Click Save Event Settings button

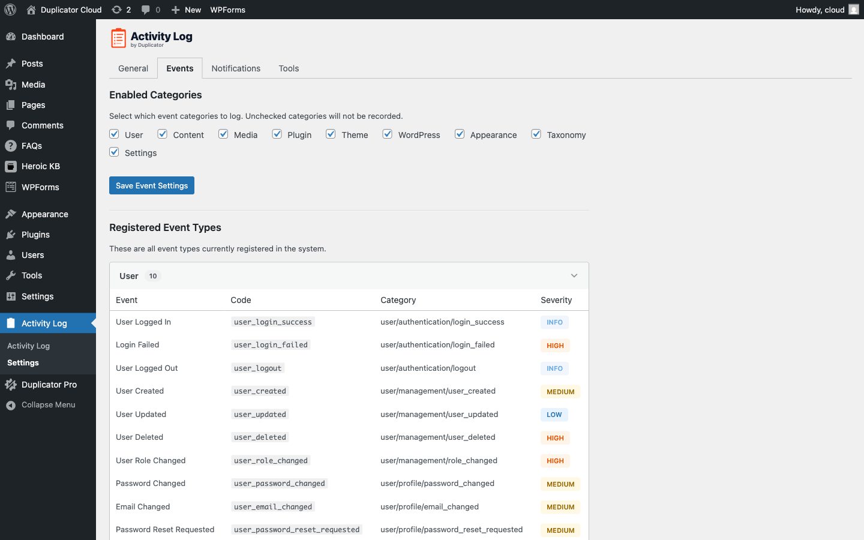(152, 185)
